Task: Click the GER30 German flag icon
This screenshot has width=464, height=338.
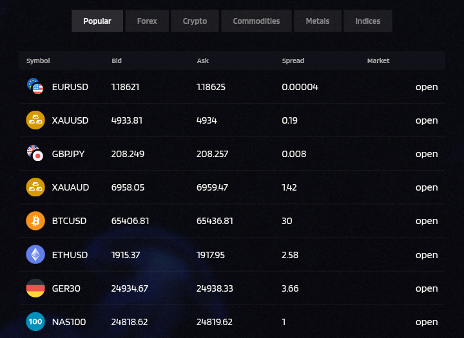Action: (35, 288)
